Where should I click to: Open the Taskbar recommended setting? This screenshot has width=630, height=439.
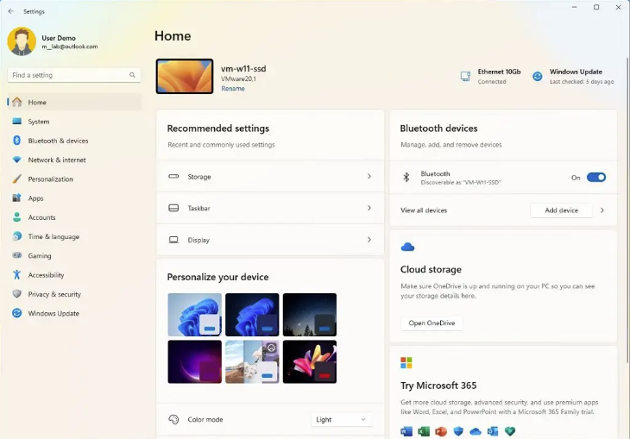[270, 209]
